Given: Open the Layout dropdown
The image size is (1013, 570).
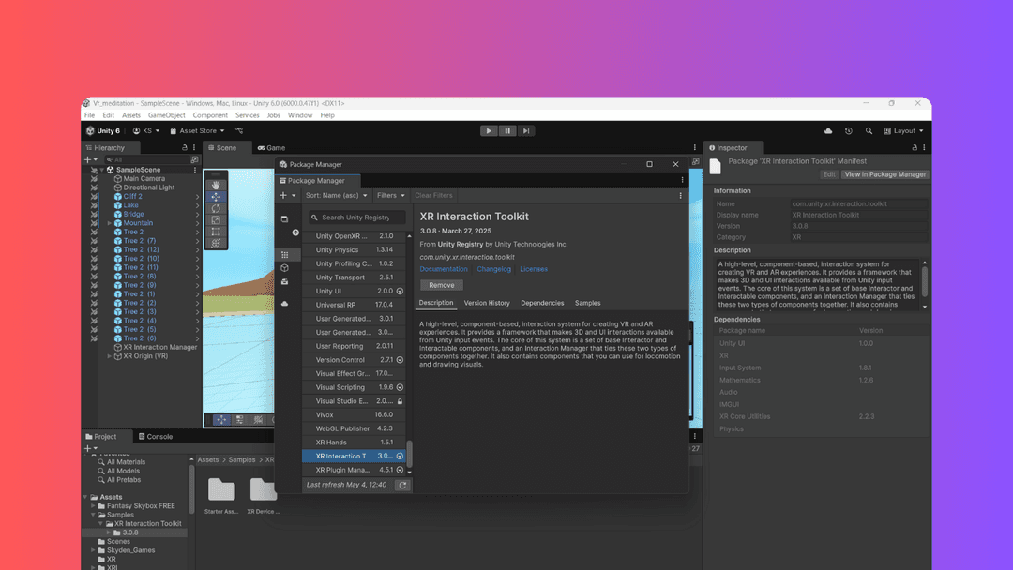Looking at the screenshot, I should tap(903, 131).
